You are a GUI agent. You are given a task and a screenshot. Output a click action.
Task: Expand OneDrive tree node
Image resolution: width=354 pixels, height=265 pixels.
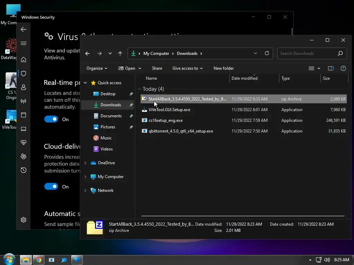[x=85, y=163]
